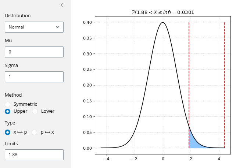The height and width of the screenshot is (168, 236).
Task: Collapse the sidebar with the chevron
Action: pyautogui.click(x=62, y=5)
